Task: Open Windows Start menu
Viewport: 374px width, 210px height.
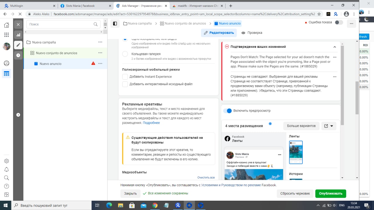Action: (x=6, y=205)
